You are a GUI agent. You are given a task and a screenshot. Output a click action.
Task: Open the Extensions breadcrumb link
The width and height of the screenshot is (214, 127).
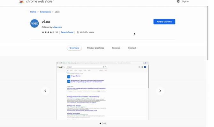45,12
